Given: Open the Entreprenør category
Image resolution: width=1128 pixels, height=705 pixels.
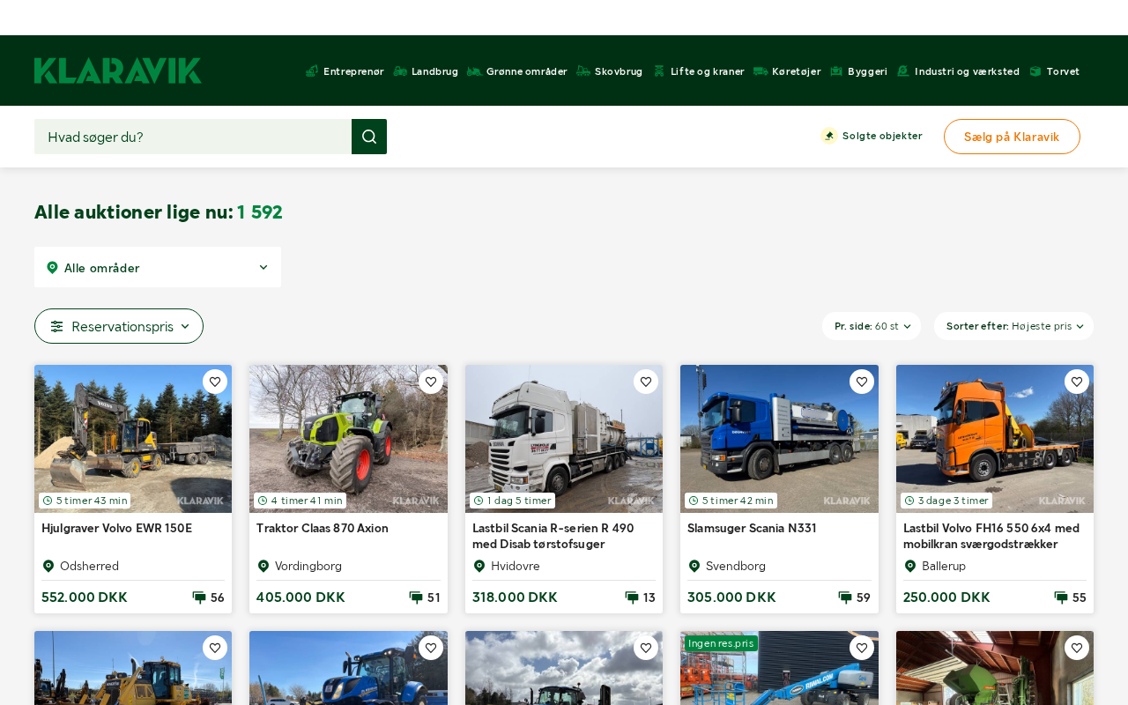Looking at the screenshot, I should [345, 71].
